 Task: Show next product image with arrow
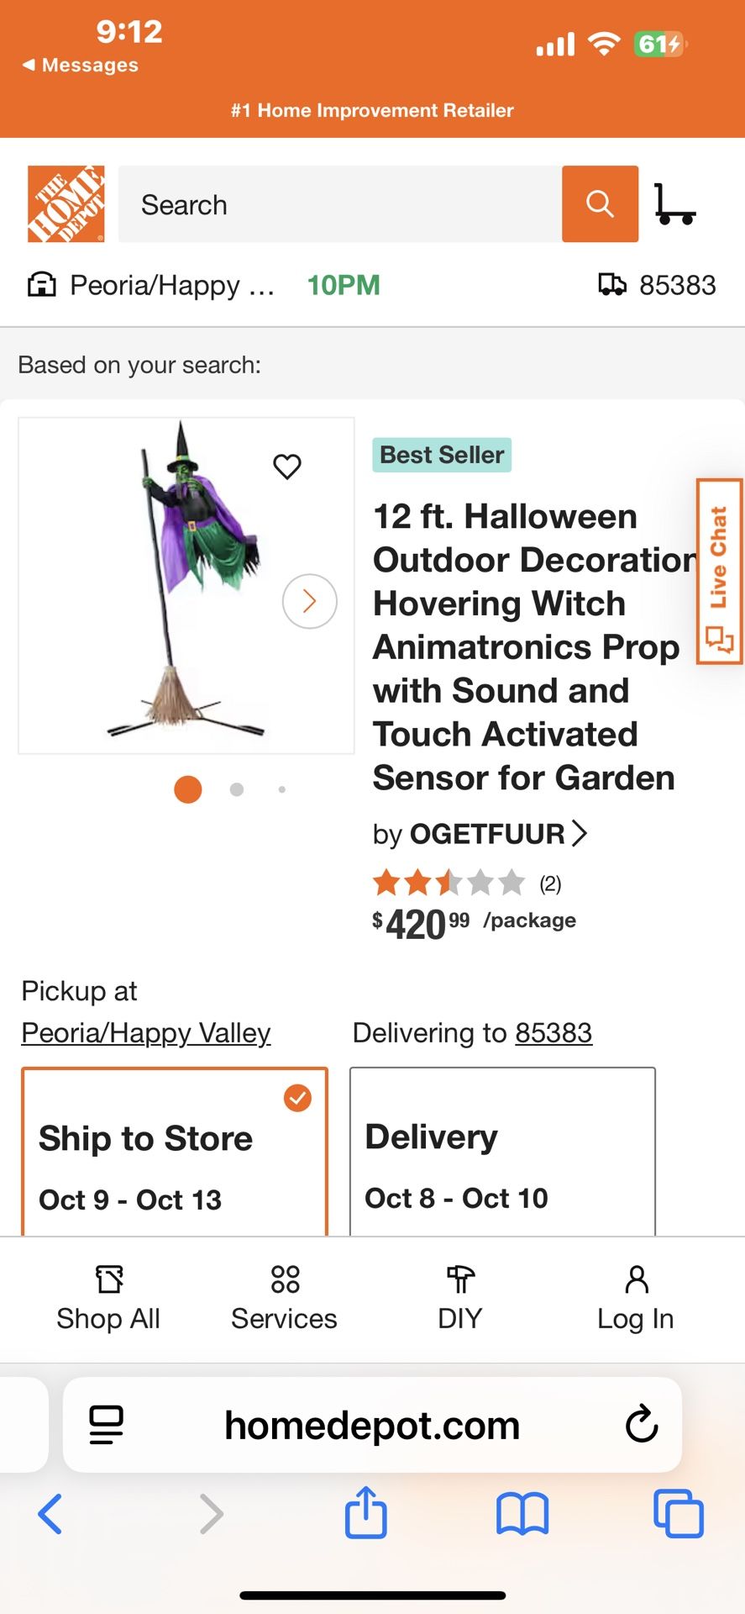309,601
